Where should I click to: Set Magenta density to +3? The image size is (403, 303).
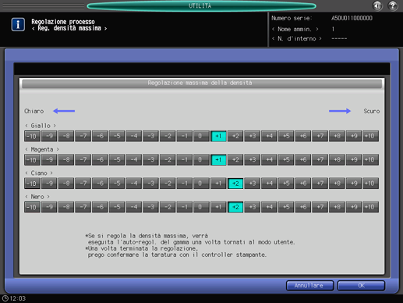point(253,160)
